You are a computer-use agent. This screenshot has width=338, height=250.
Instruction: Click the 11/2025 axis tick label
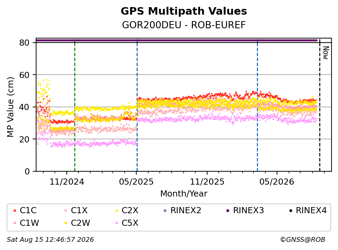(x=207, y=182)
